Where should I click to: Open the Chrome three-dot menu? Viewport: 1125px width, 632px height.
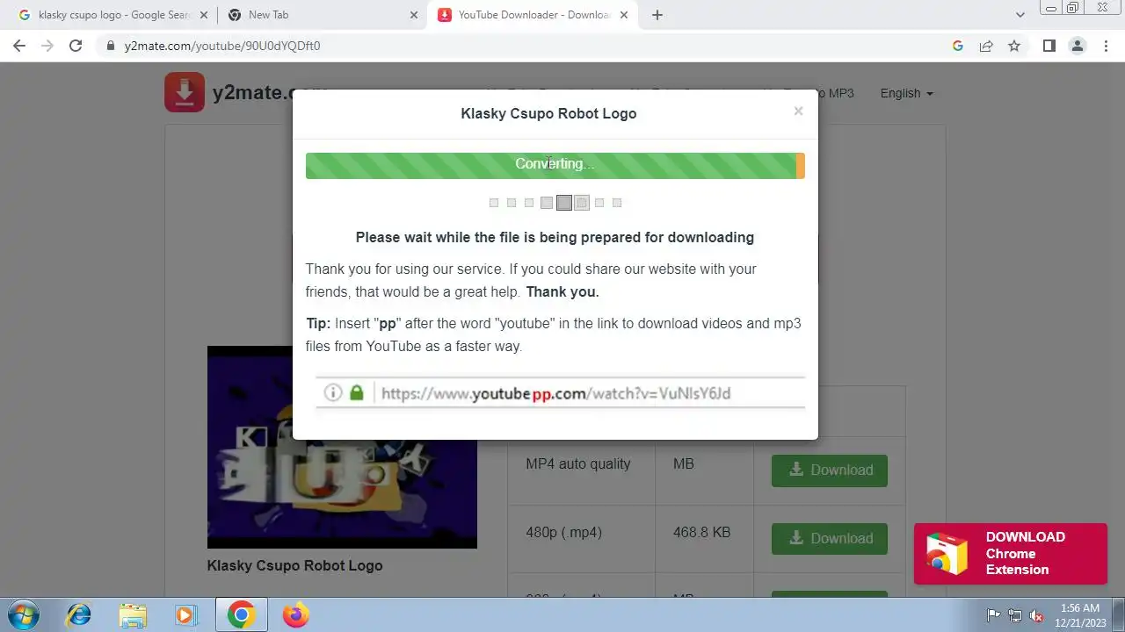(1106, 46)
